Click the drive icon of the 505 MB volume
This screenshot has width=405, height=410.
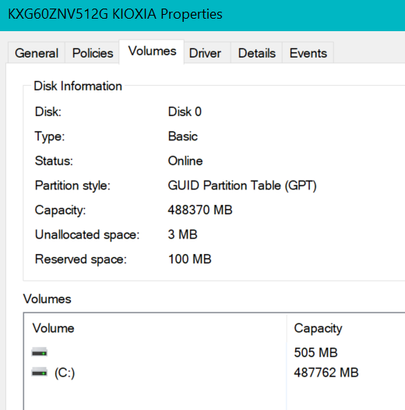[40, 352]
